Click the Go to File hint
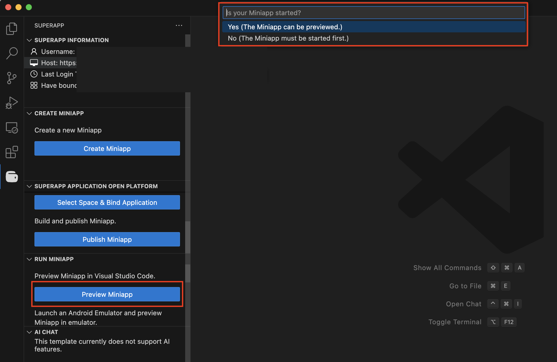 coord(465,286)
